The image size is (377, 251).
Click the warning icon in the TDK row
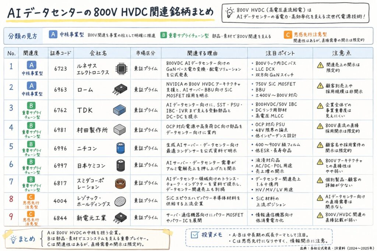point(320,106)
